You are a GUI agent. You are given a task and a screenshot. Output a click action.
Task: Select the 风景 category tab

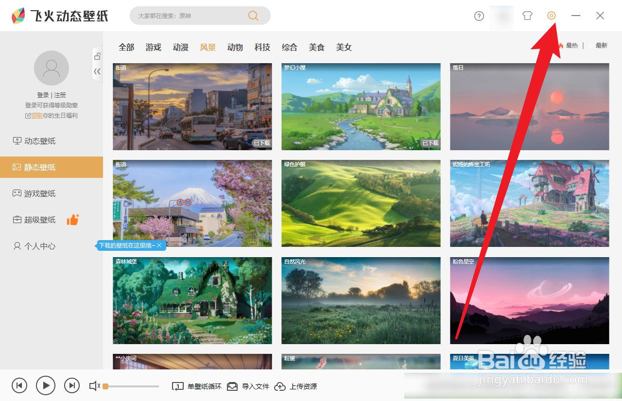click(208, 47)
